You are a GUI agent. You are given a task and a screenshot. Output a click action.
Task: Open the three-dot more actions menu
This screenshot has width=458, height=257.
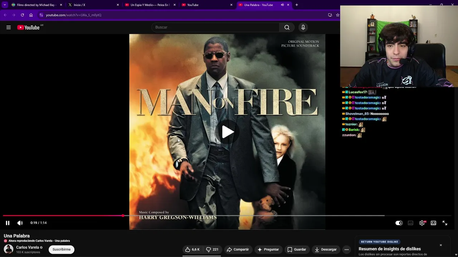tap(346, 250)
